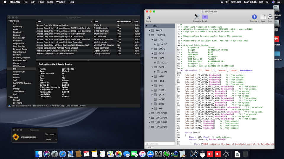Image resolution: width=284 pixels, height=159 pixels.
Task: Collapse Hardware section in System Information sidebar
Action: click(9, 21)
